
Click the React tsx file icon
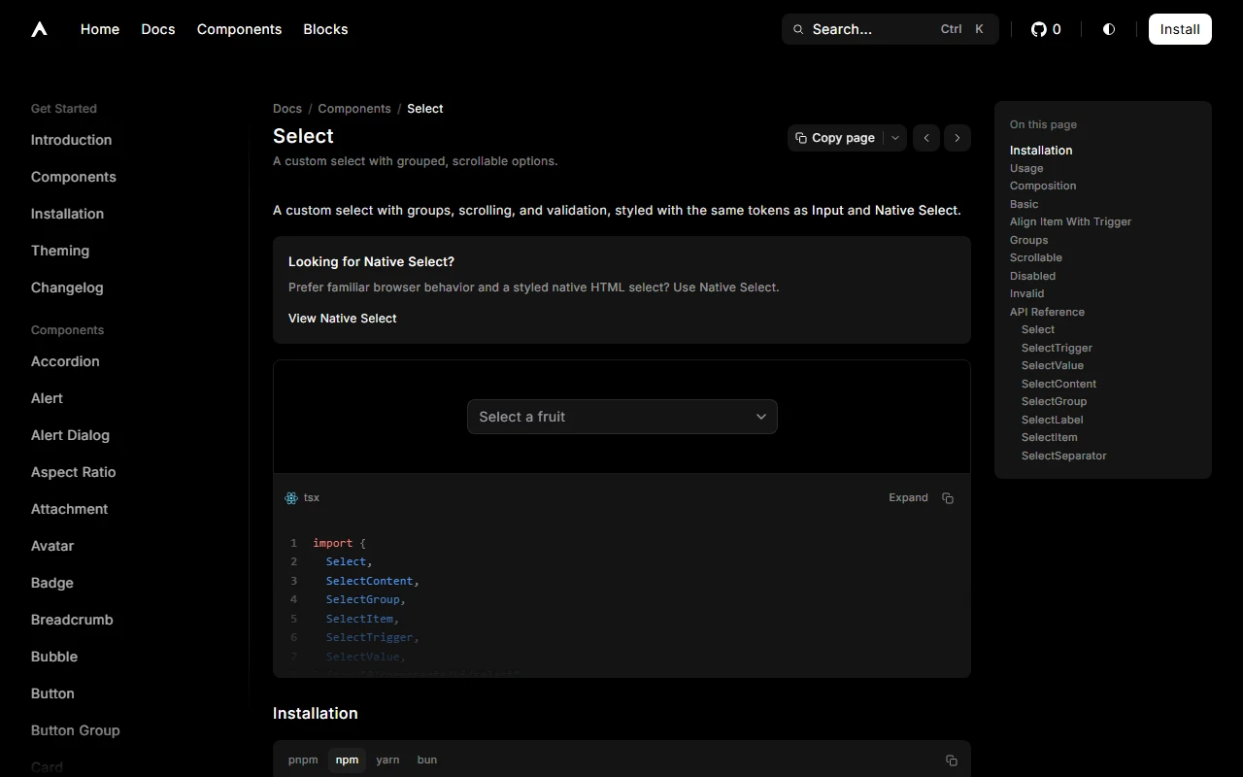[x=291, y=498]
